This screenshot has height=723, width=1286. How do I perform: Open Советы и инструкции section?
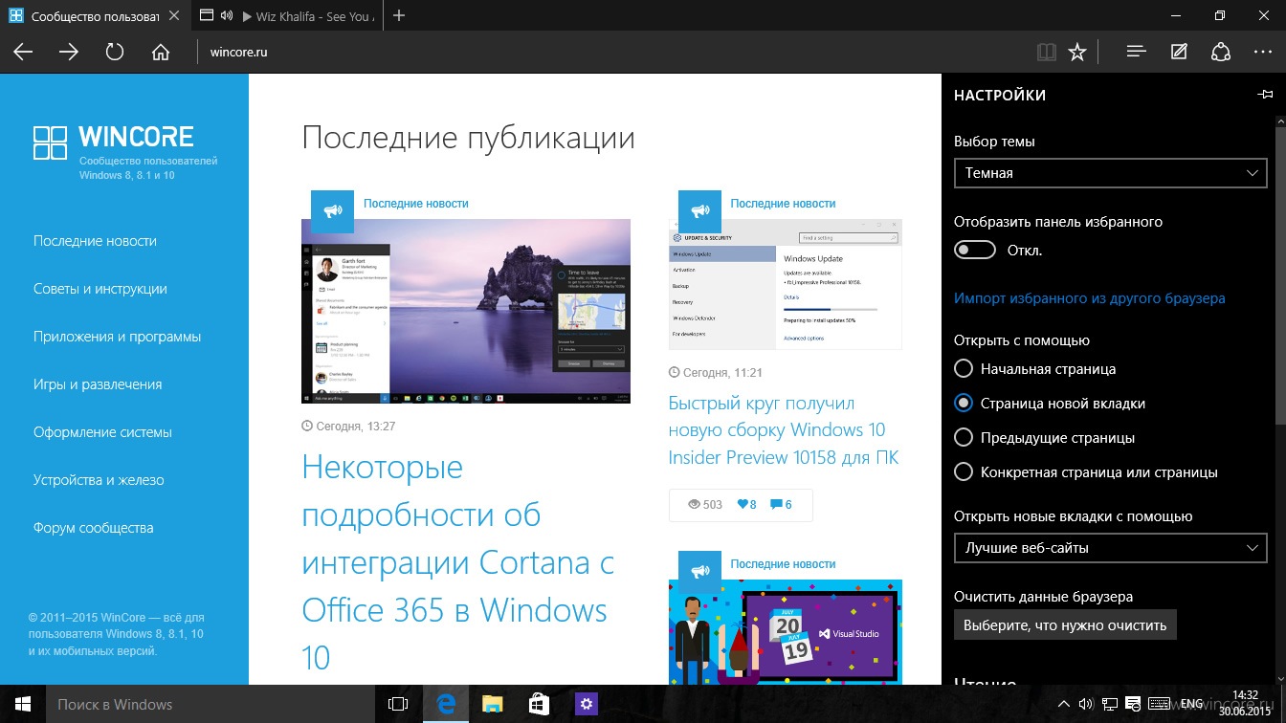(100, 289)
